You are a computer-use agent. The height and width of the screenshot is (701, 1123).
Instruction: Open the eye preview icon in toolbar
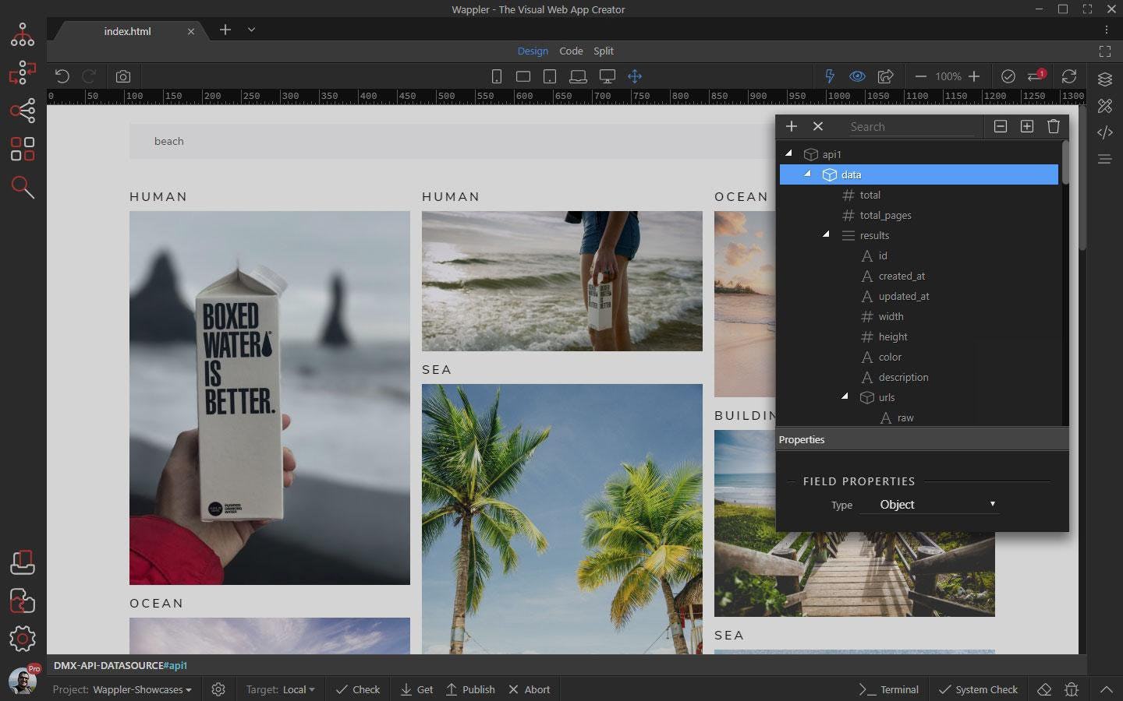[x=857, y=76]
